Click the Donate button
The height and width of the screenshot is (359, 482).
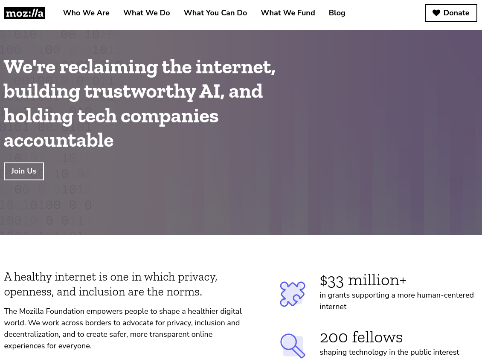(x=451, y=13)
